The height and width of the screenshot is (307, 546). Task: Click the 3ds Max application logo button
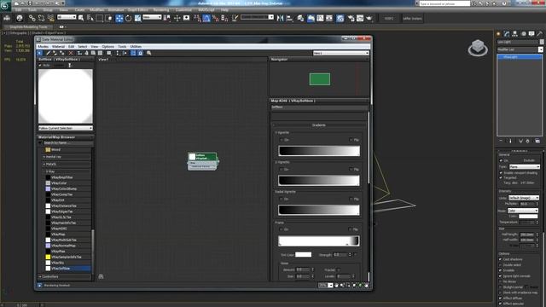click(x=5, y=6)
